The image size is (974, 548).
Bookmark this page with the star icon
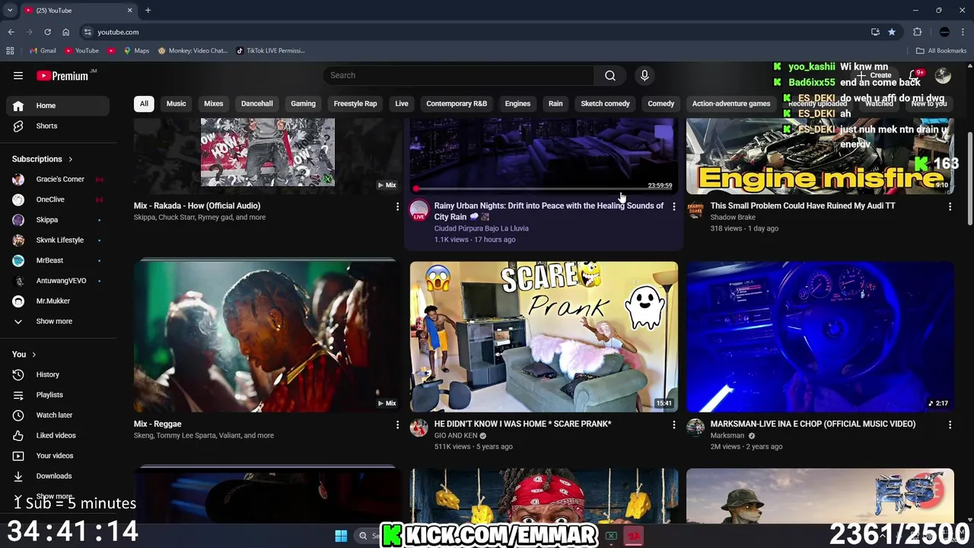(x=892, y=32)
